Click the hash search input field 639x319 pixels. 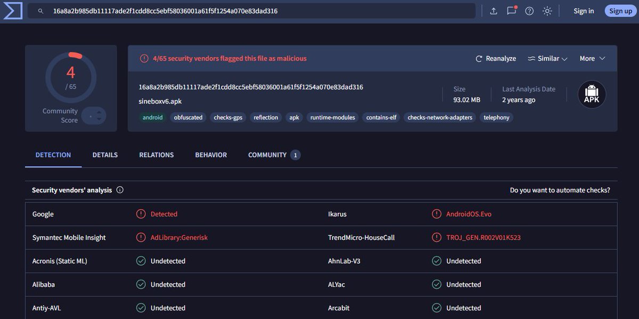click(x=251, y=11)
